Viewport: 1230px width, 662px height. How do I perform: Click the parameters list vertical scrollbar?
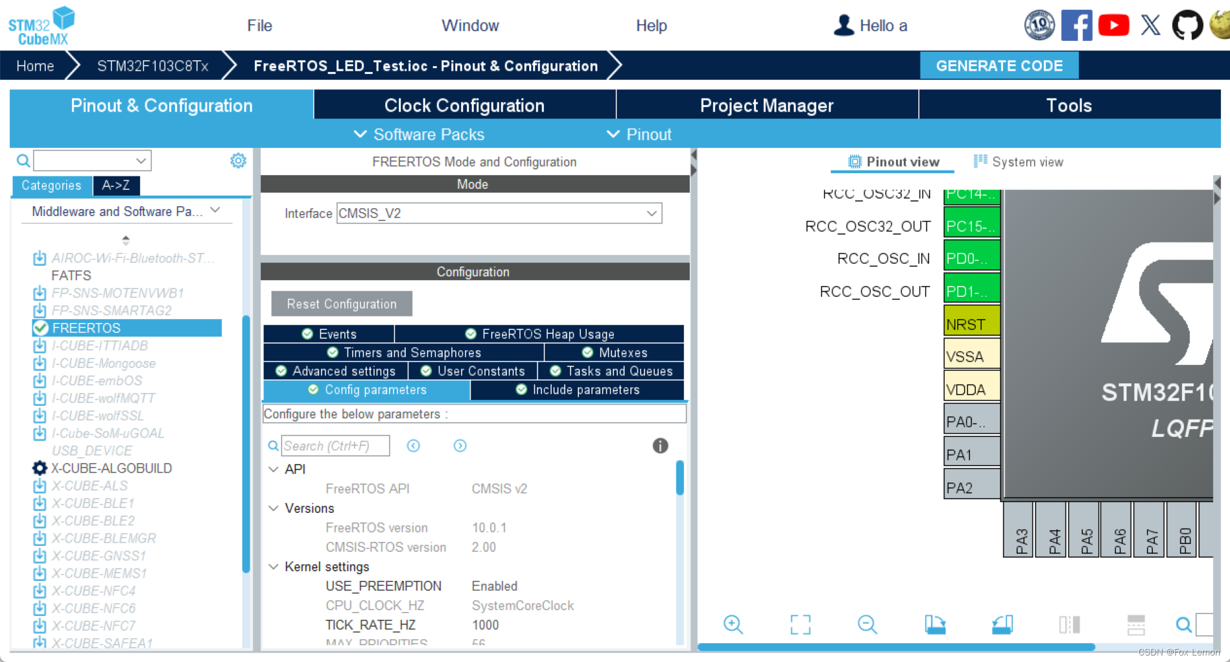(x=680, y=478)
